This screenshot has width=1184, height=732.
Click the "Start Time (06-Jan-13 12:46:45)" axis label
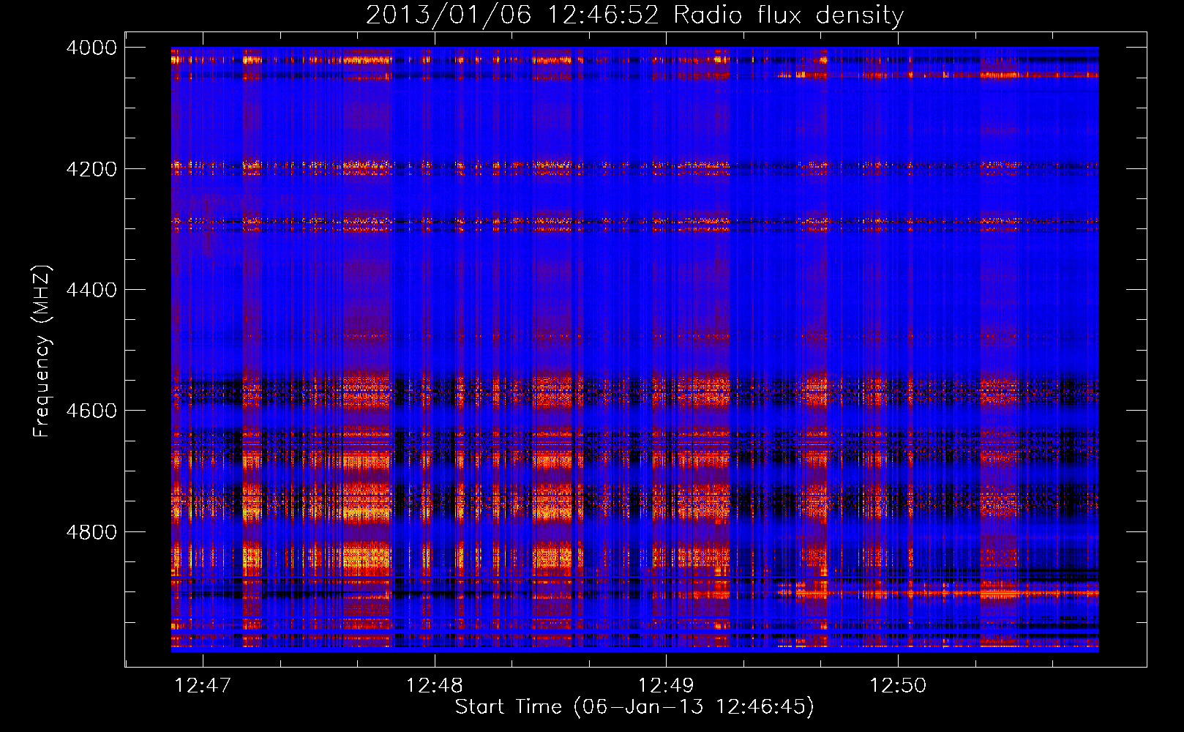click(634, 706)
